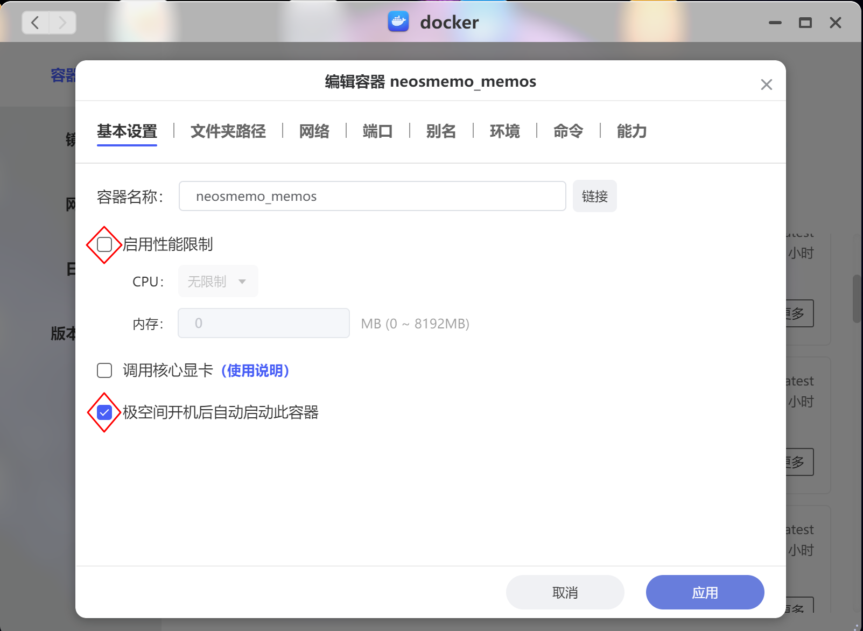The image size is (863, 631).
Task: Maximize the docker window
Action: coord(805,23)
